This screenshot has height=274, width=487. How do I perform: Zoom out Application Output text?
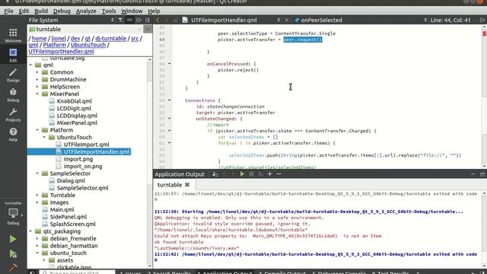click(x=279, y=174)
